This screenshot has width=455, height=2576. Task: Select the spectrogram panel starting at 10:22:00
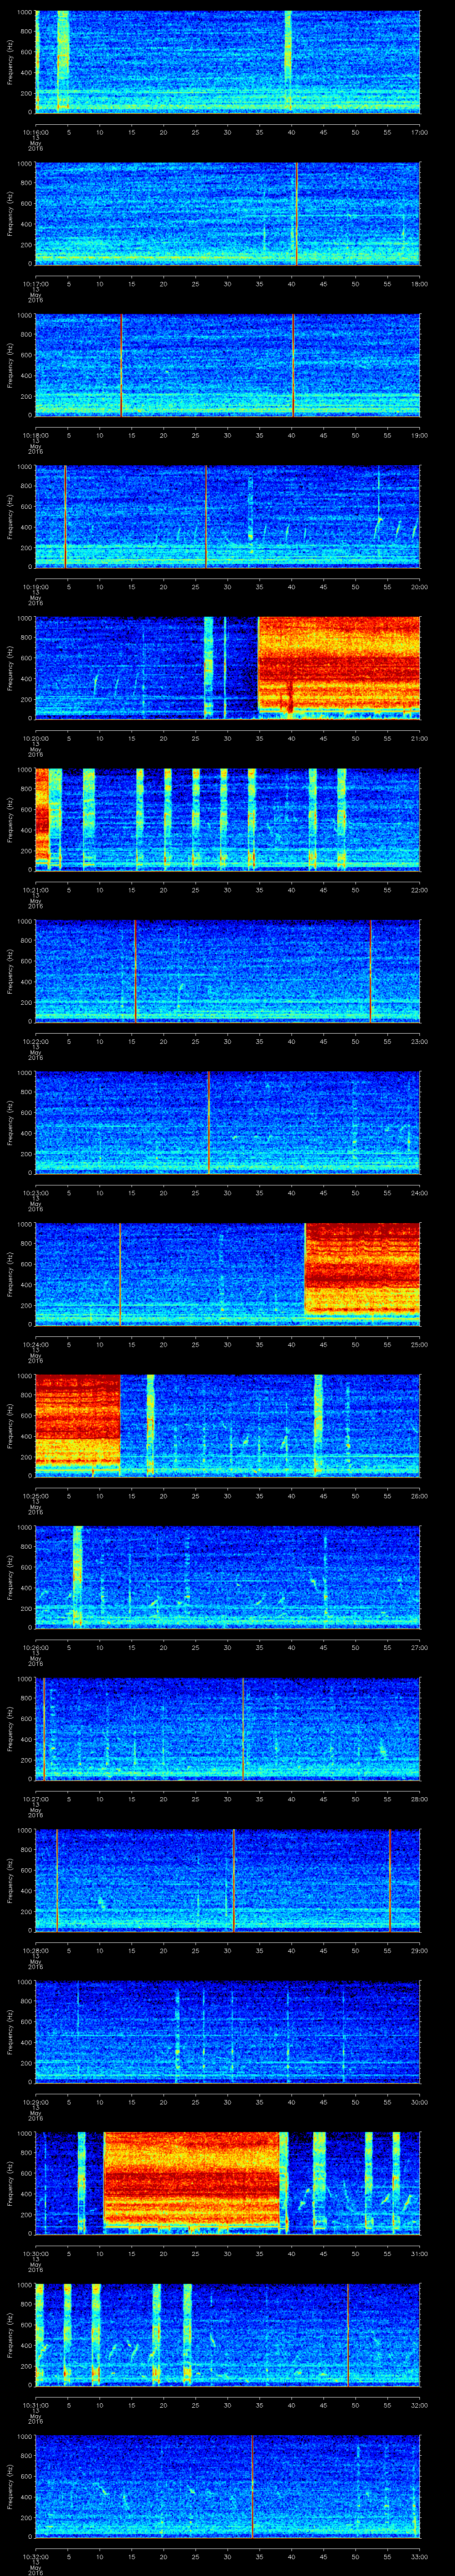click(x=227, y=971)
